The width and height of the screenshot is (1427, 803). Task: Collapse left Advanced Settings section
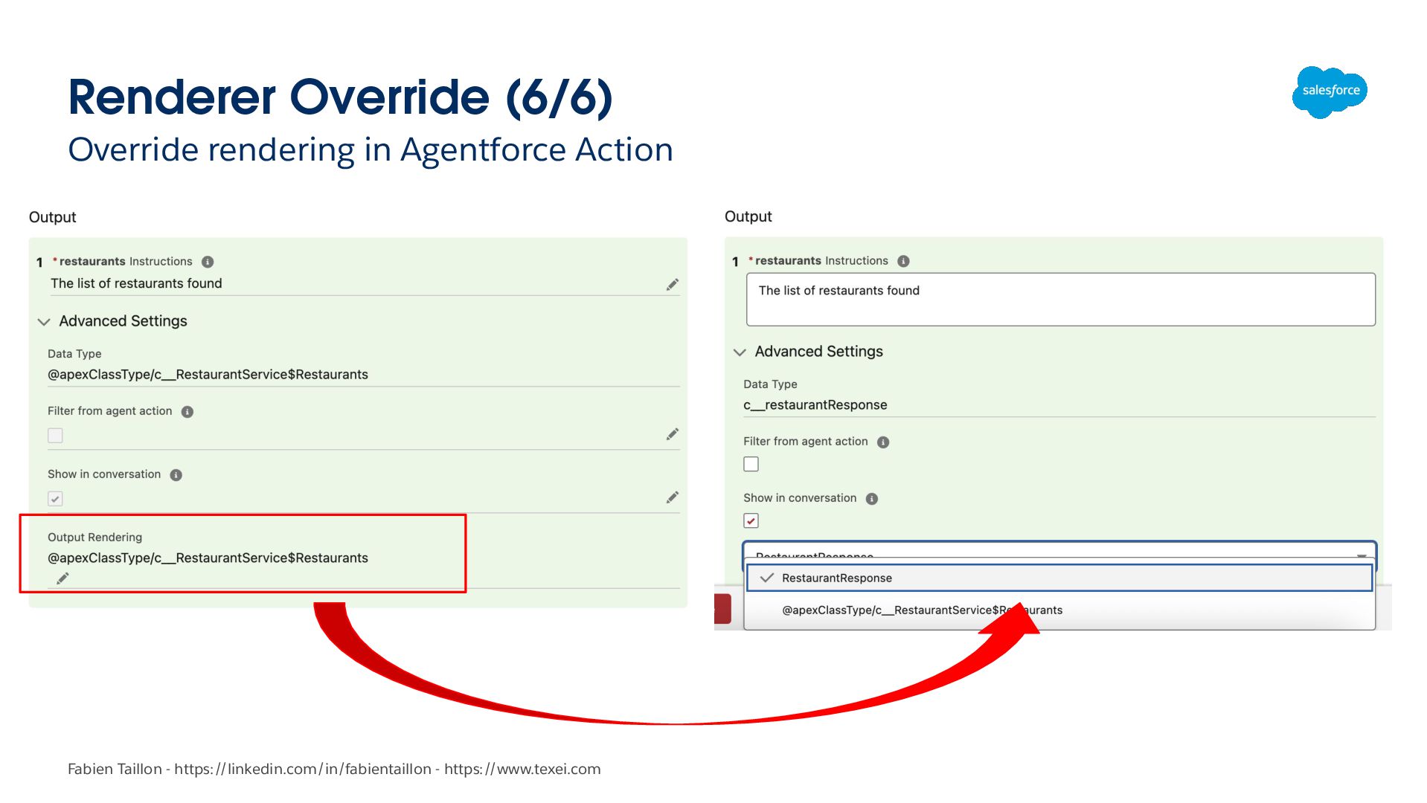coord(44,322)
